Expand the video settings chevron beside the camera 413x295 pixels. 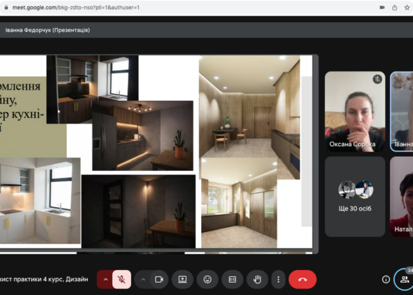click(143, 279)
